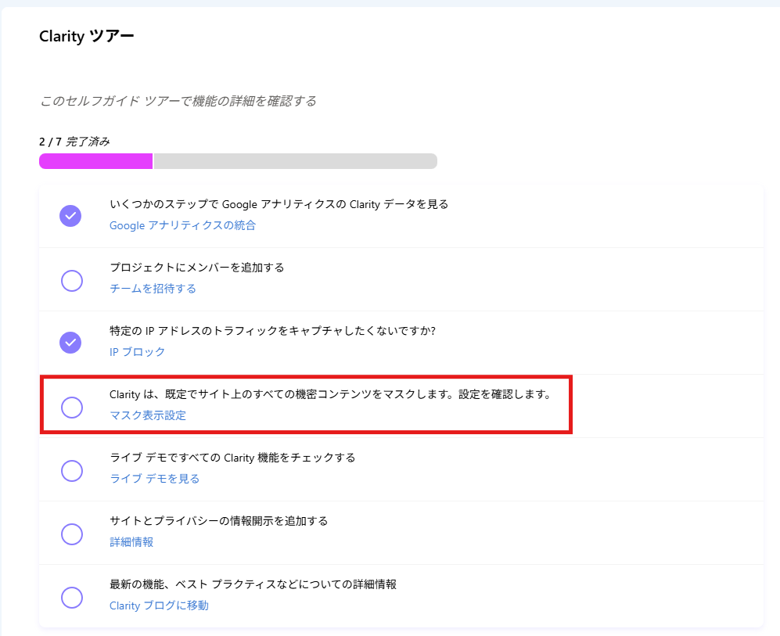Check the circle beside ライブ デモを見る step
The height and width of the screenshot is (636, 780).
[x=72, y=471]
